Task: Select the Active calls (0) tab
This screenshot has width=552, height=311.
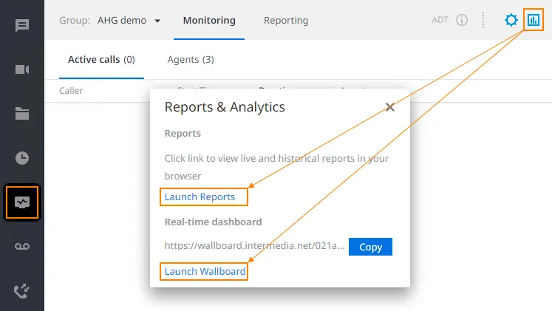Action: click(101, 59)
